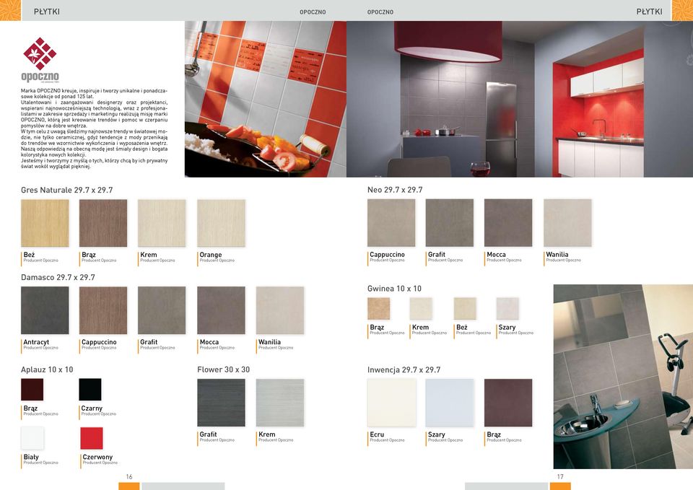Viewport: 693px width, 490px height.
Task: Click the Opoczno brand description paragraph
Action: (x=94, y=128)
